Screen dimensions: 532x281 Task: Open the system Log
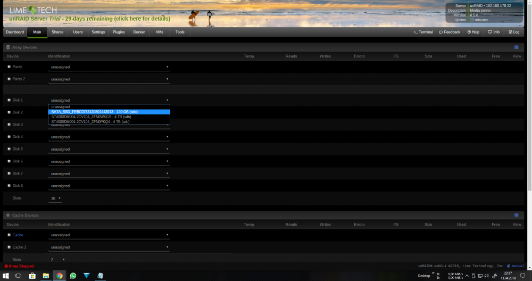point(514,32)
